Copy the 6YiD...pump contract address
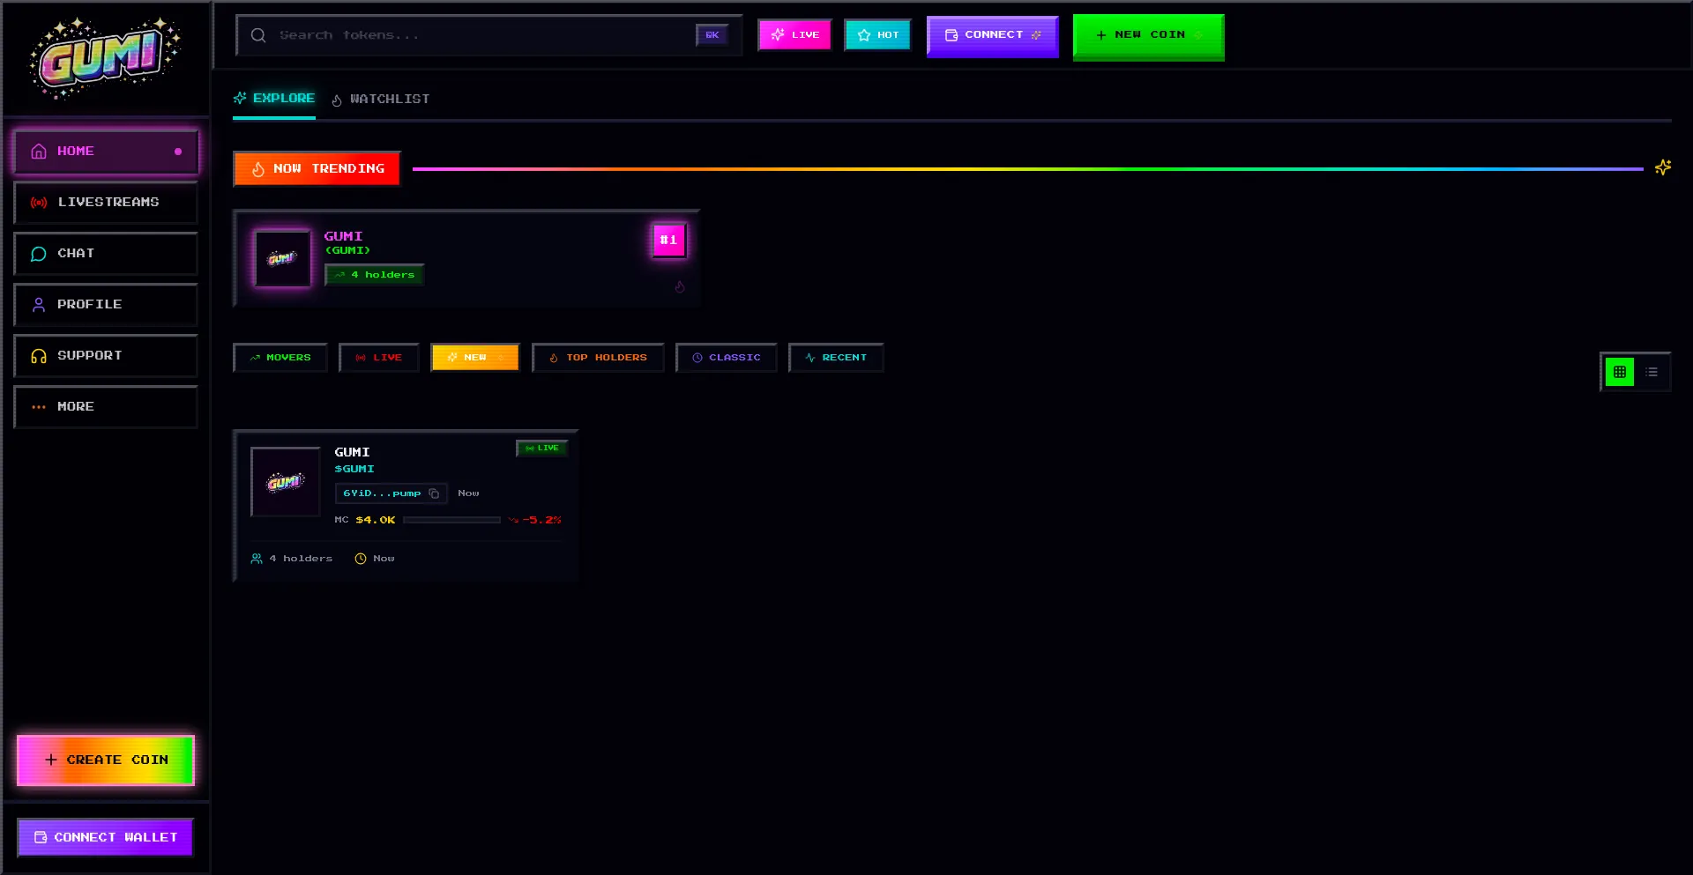 (x=434, y=493)
